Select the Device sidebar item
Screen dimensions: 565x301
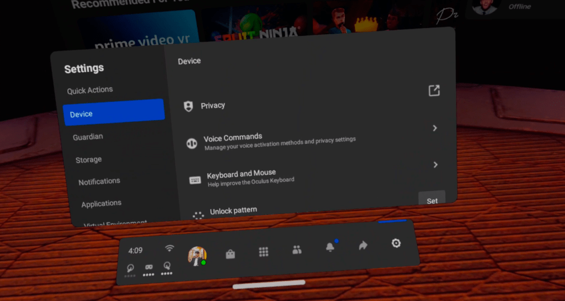coord(114,112)
